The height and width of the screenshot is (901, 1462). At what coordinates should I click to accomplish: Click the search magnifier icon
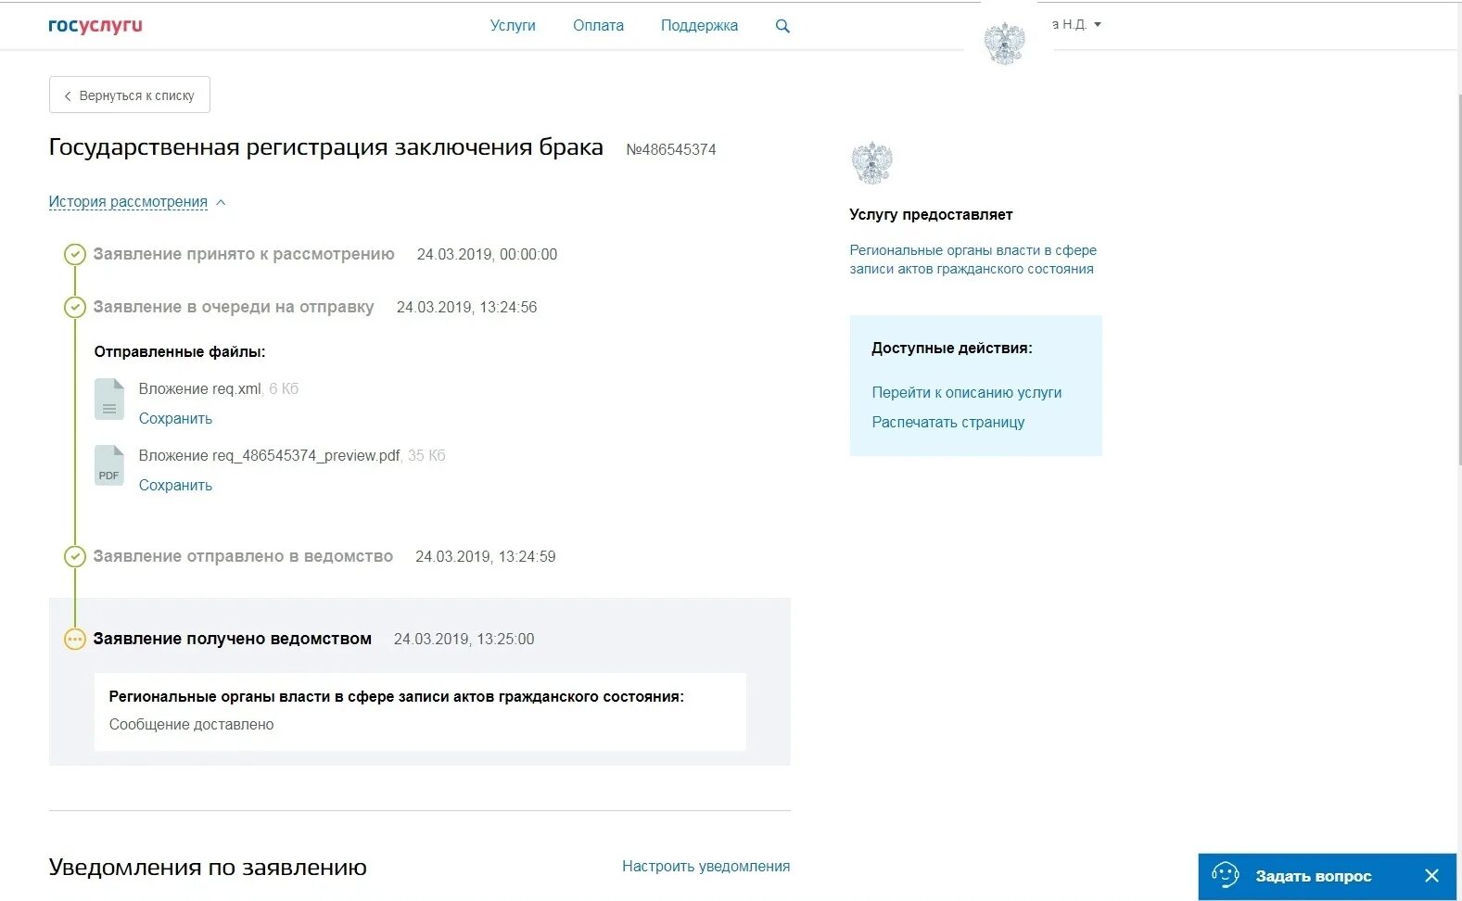point(782,26)
